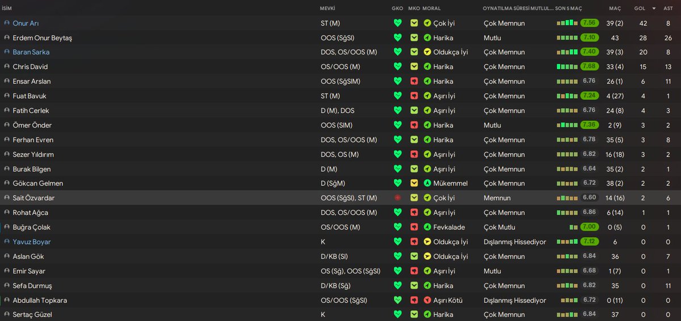Click the red injury icon for Sait Özvardar

(397, 198)
